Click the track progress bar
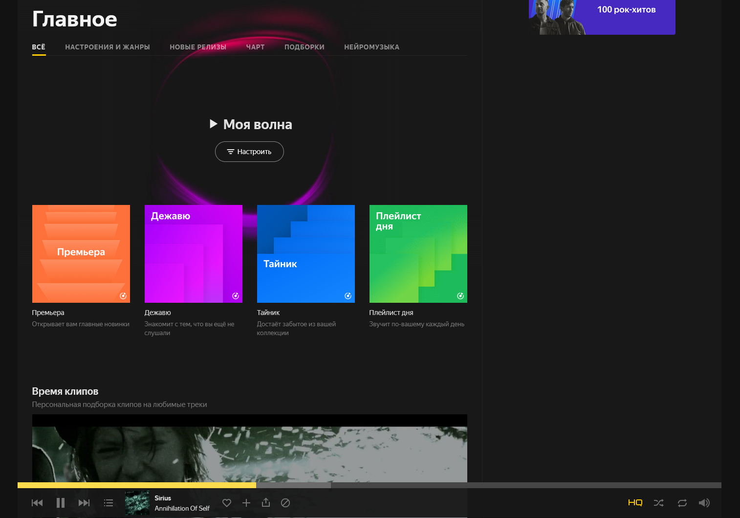The width and height of the screenshot is (740, 518). click(370, 485)
